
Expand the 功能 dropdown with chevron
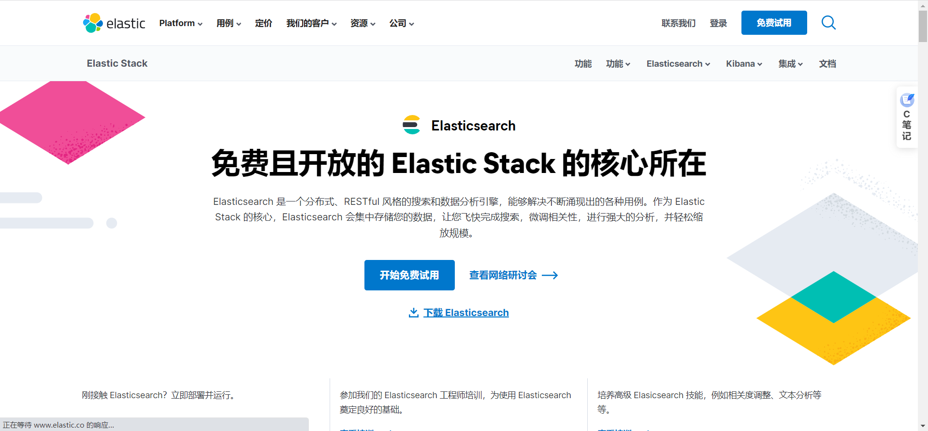pyautogui.click(x=618, y=64)
